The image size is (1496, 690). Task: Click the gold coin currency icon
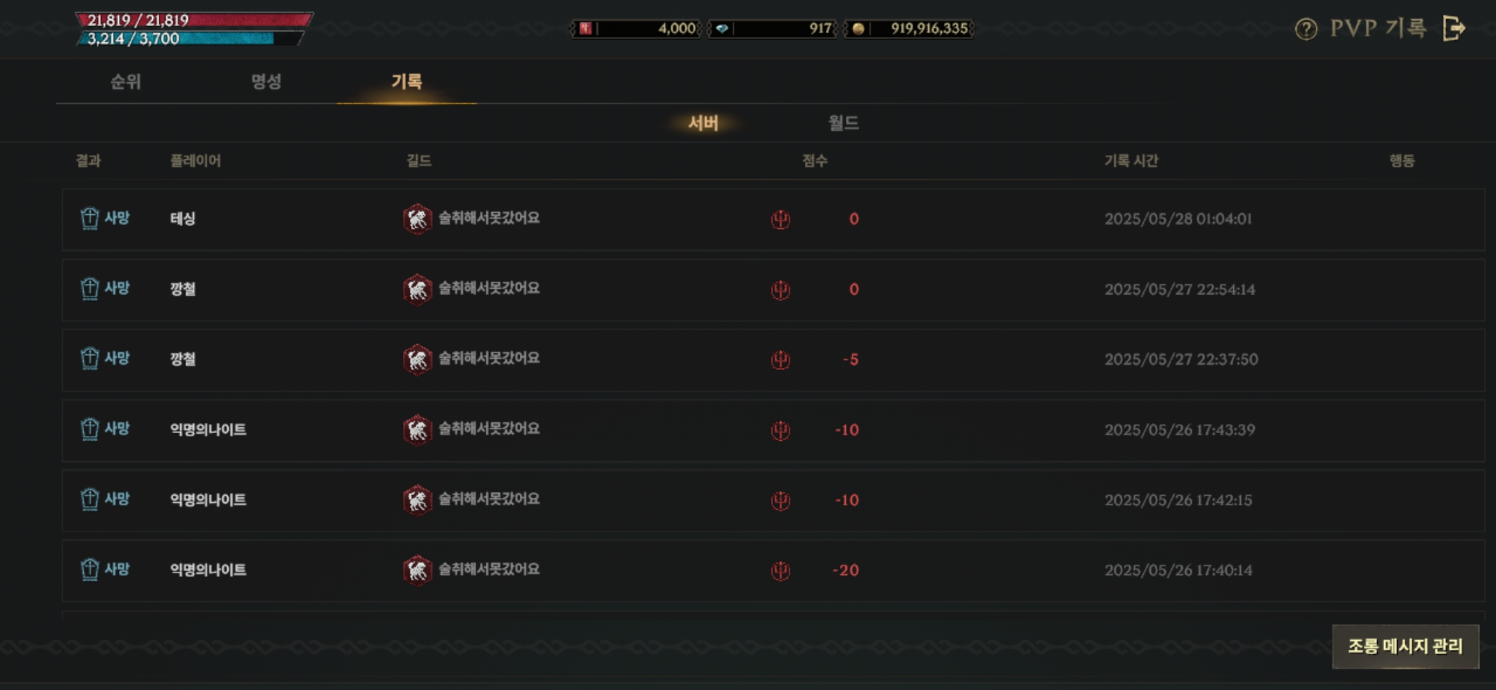858,28
